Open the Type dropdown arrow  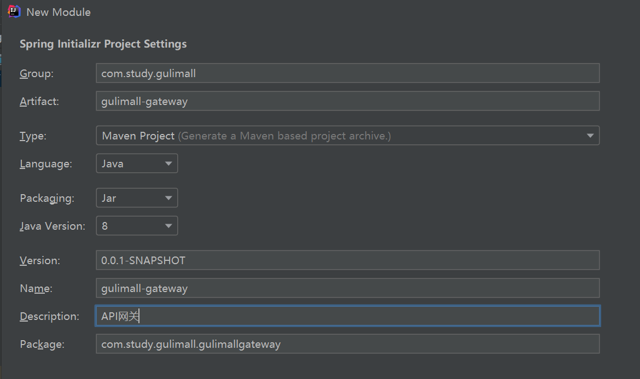click(x=590, y=136)
